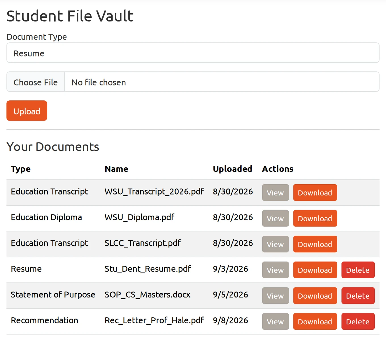Click the Choose File button
The height and width of the screenshot is (341, 386).
point(36,82)
